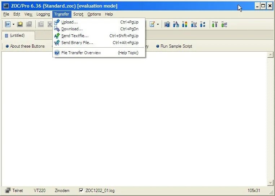Click Zmodem protocol in the status bar
The width and height of the screenshot is (275, 196).
[62, 190]
